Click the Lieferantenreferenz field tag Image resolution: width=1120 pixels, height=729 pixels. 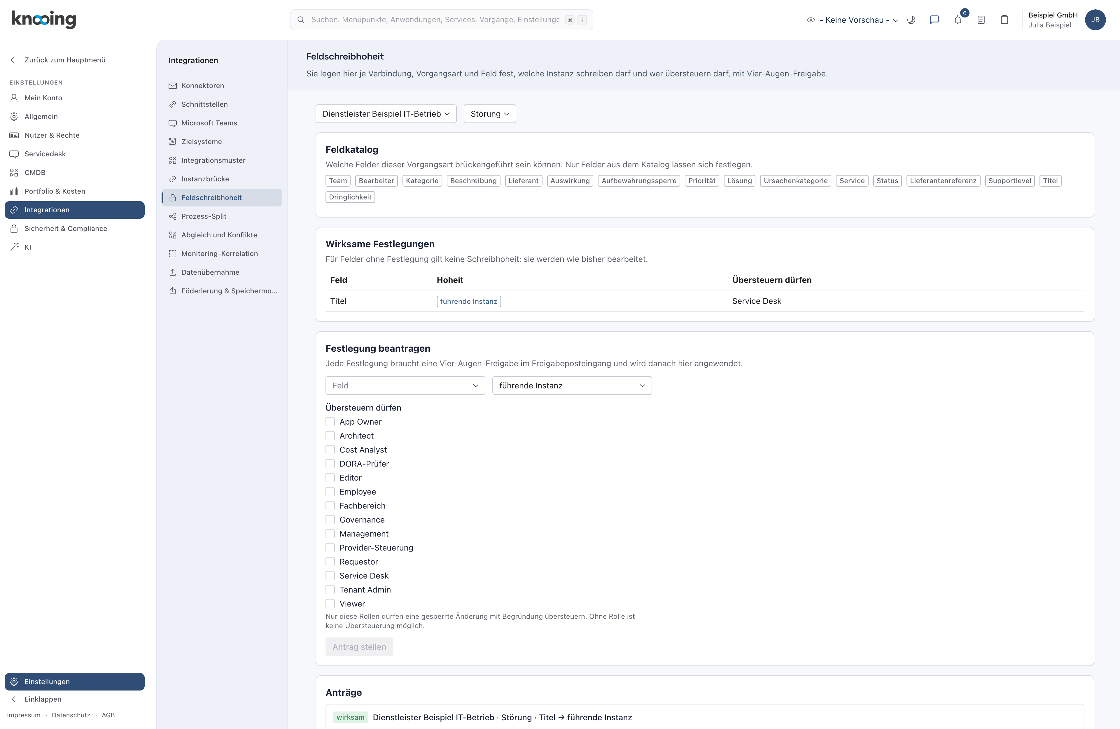tap(943, 181)
